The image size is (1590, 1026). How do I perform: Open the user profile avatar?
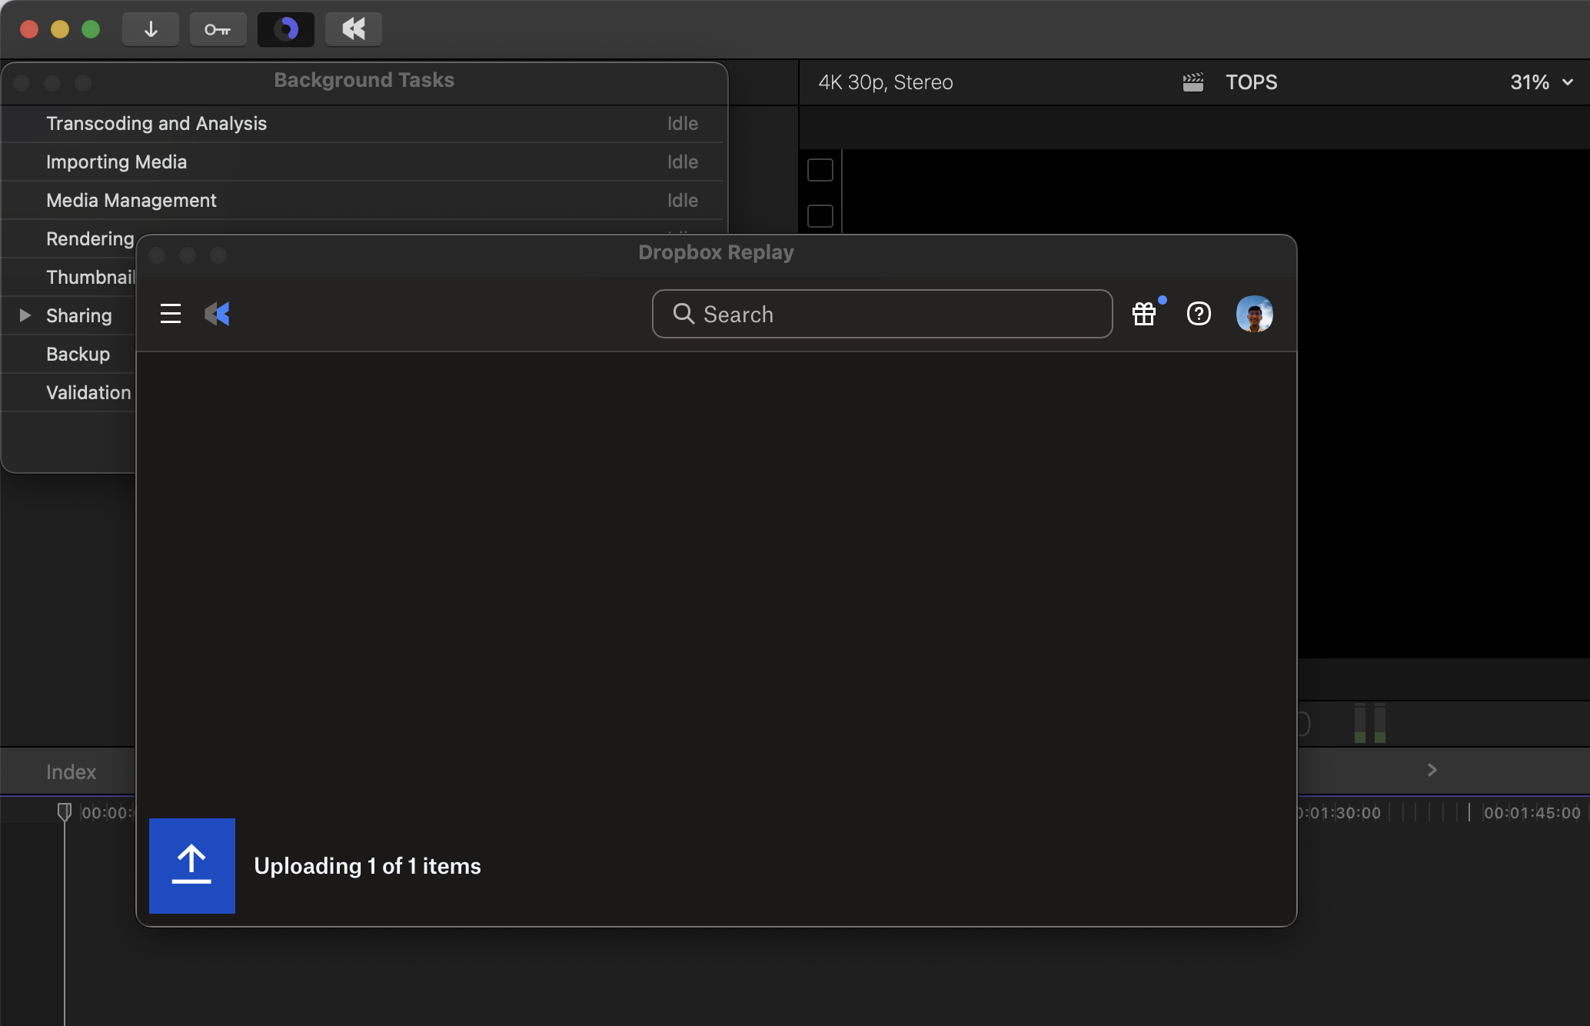click(x=1255, y=314)
